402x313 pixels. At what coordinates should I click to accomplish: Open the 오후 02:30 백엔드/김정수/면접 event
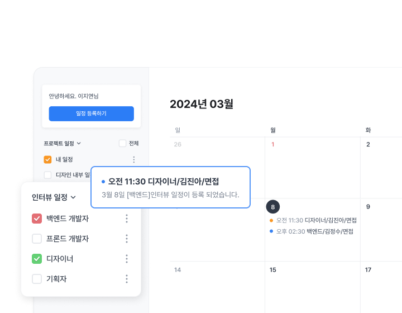314,231
